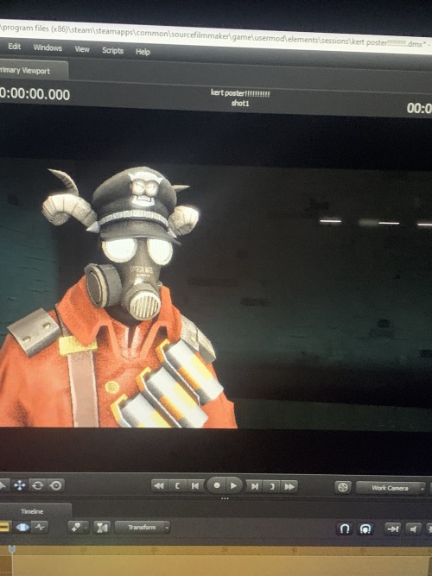The width and height of the screenshot is (432, 576).
Task: Open the Edit menu
Action: (15, 47)
